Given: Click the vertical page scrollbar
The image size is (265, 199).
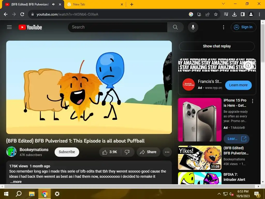Looking at the screenshot, I should (263, 43).
